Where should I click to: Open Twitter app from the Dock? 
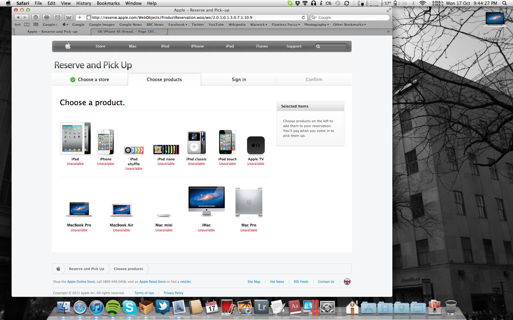(162, 307)
